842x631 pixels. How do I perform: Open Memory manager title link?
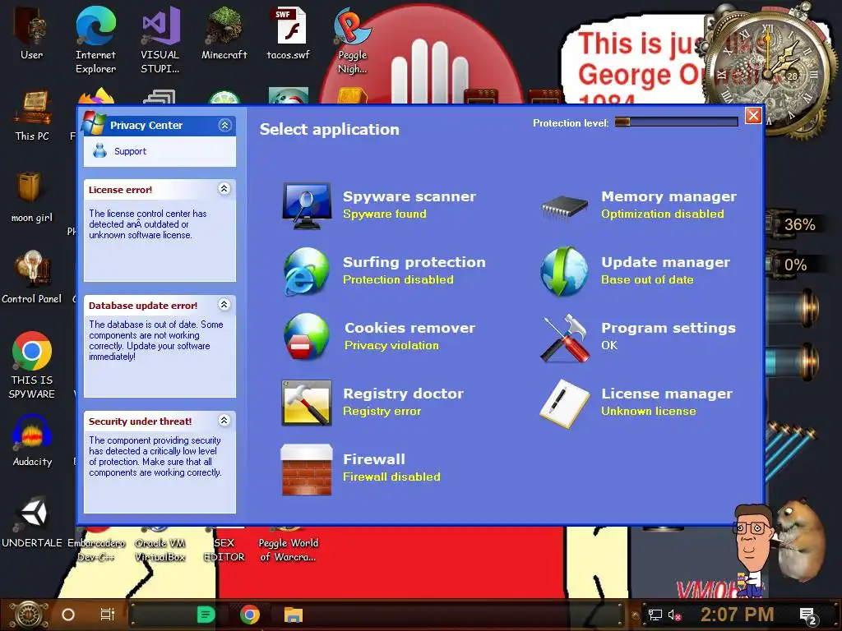(x=669, y=196)
